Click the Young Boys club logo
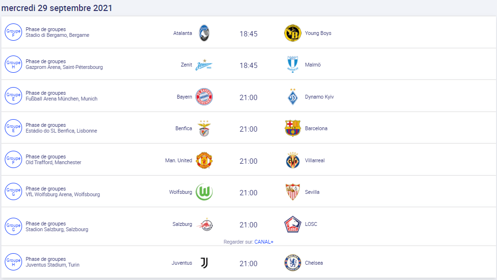497x280 pixels. 292,33
